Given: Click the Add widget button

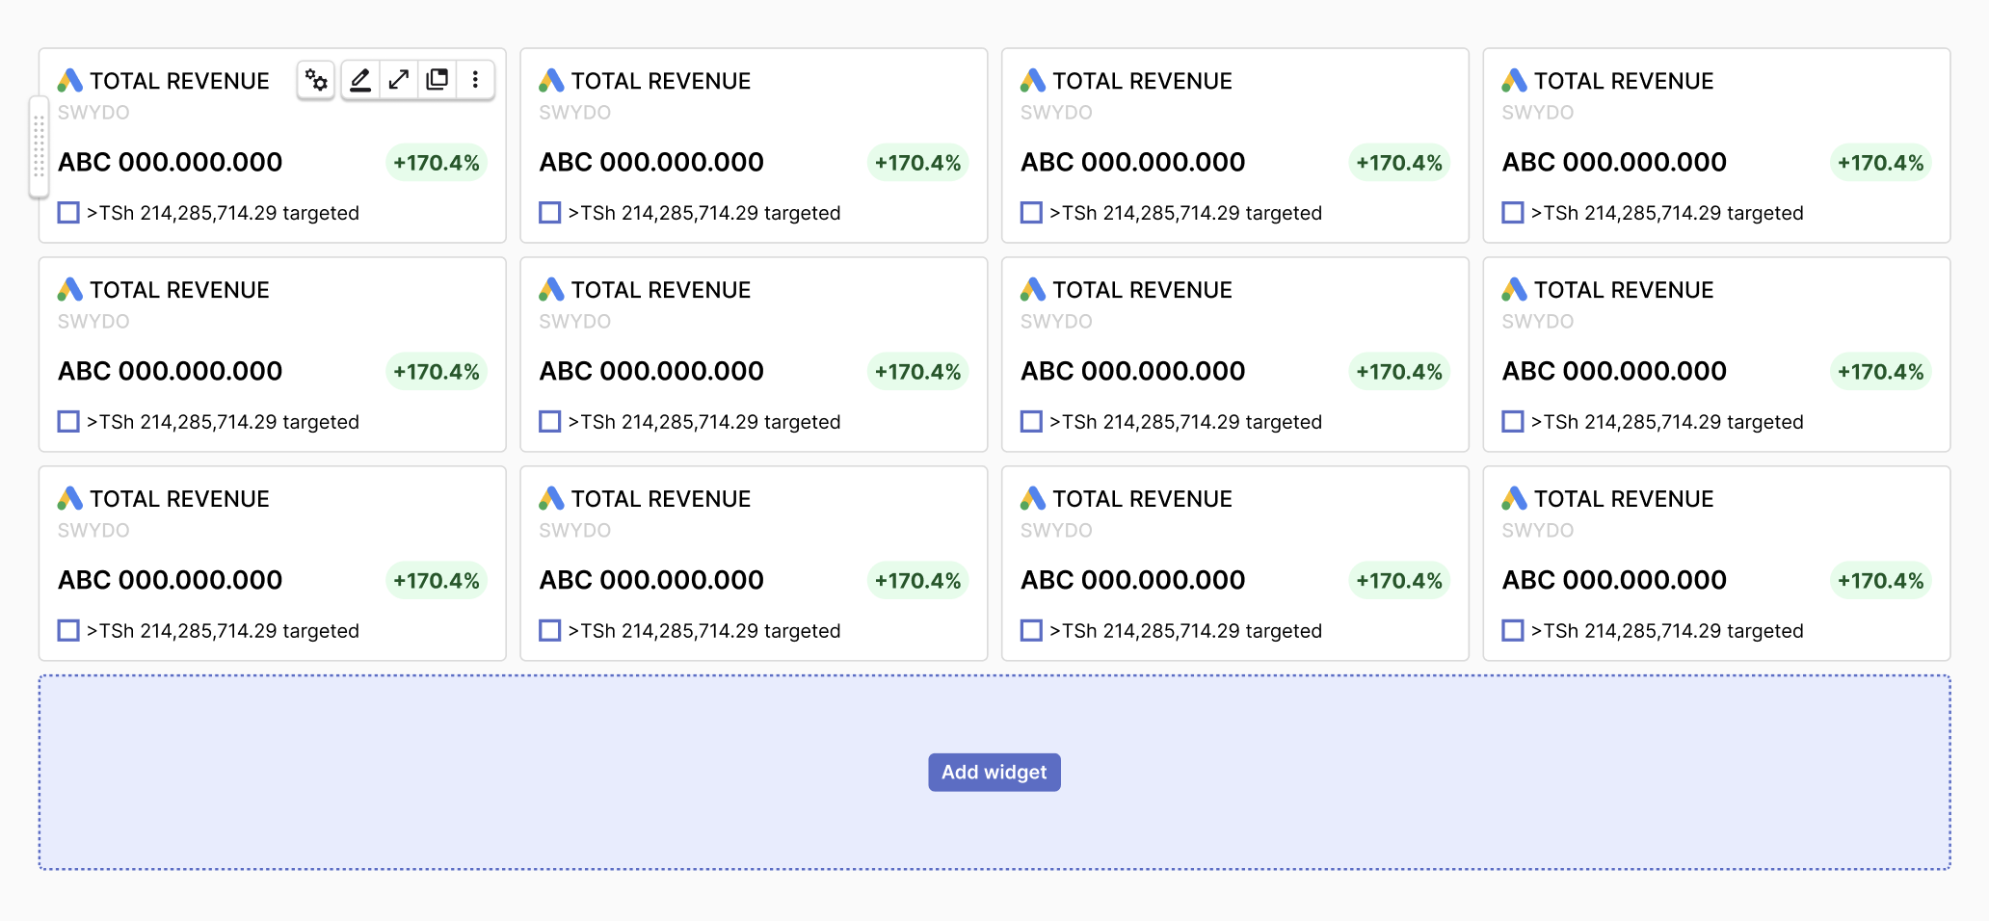Looking at the screenshot, I should pos(994,773).
